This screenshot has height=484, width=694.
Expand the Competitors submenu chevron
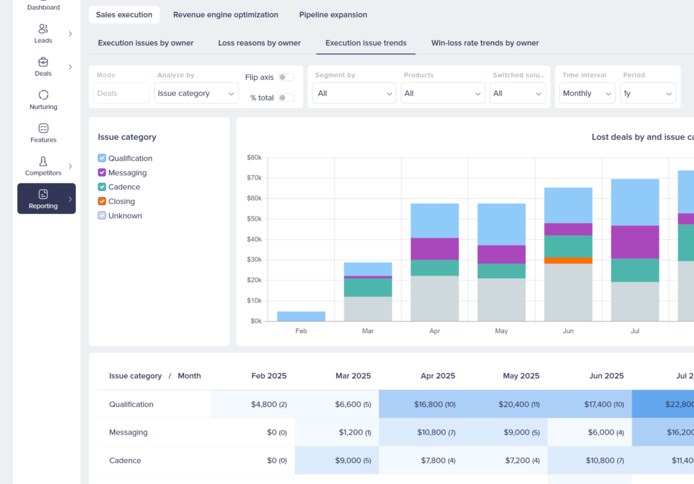tap(70, 167)
